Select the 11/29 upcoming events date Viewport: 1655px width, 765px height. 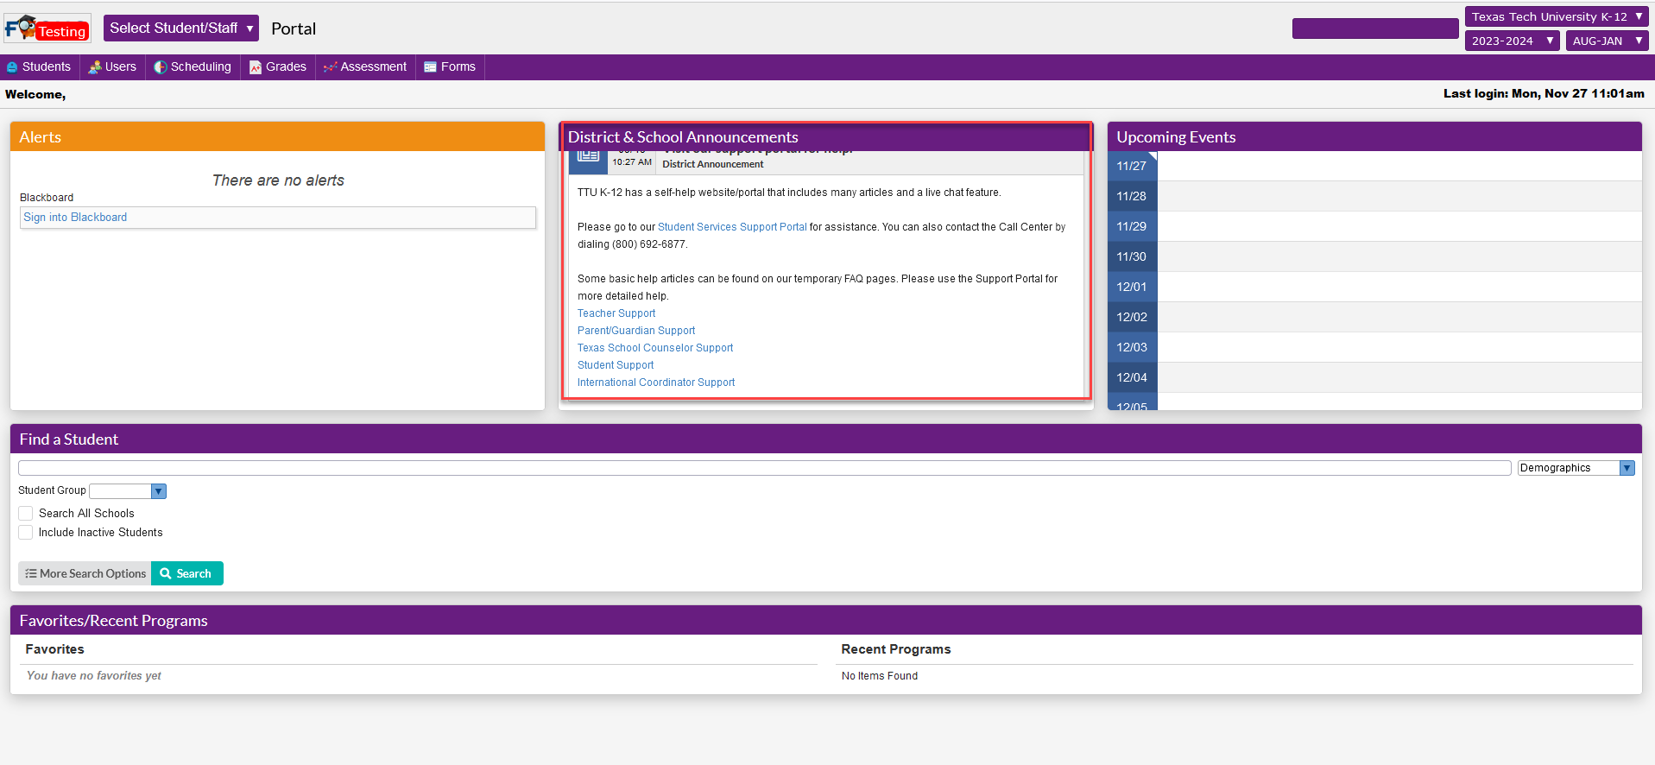[1132, 226]
